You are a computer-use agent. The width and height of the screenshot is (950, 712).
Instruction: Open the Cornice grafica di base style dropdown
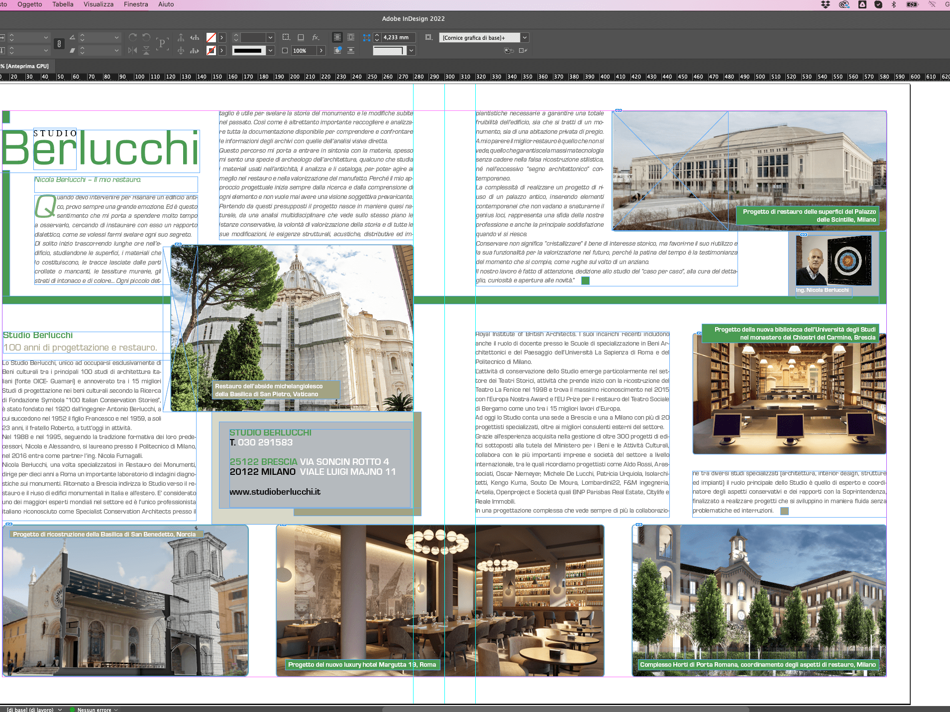click(525, 37)
